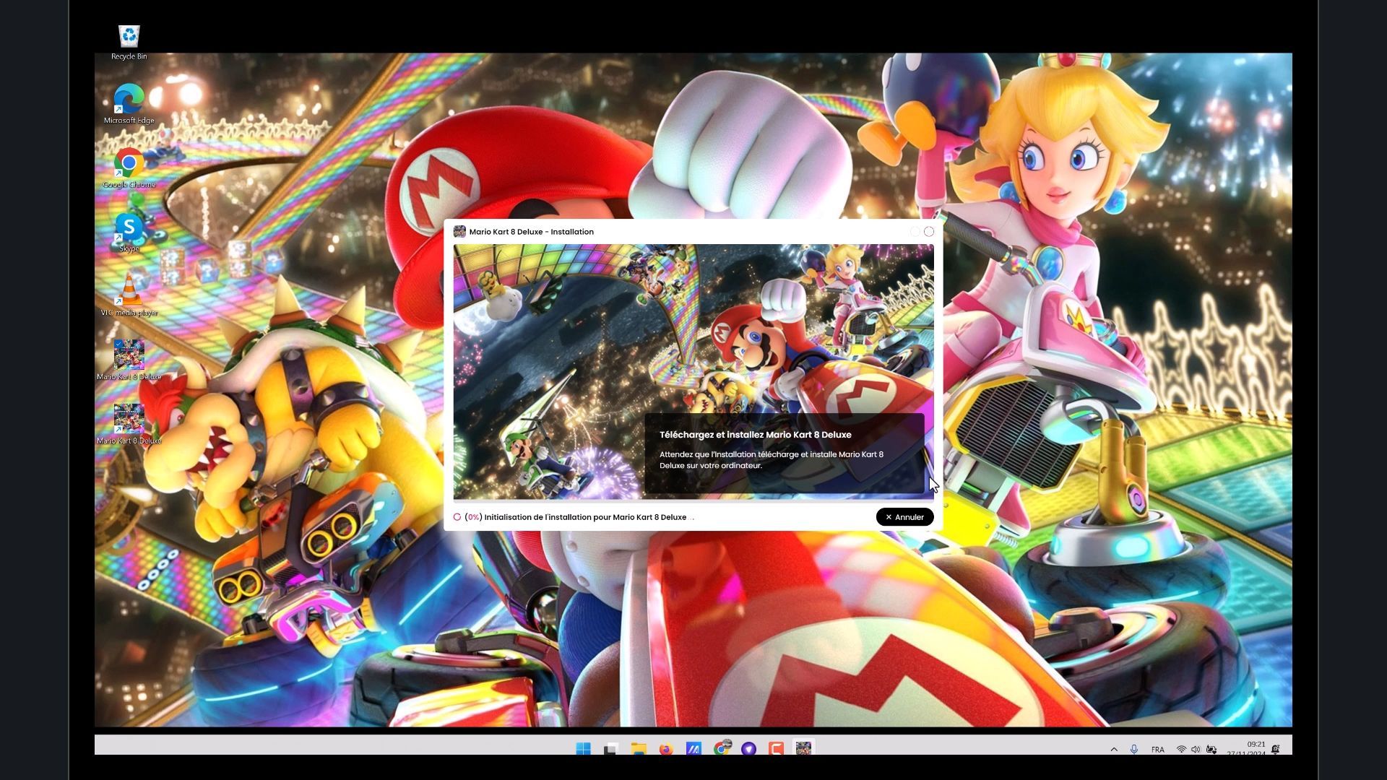Open Task View in the taskbar
Viewport: 1387px width, 780px height.
pyautogui.click(x=610, y=749)
